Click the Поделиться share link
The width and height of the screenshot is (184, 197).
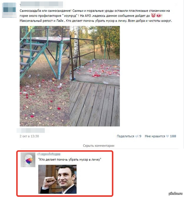pos(125,136)
